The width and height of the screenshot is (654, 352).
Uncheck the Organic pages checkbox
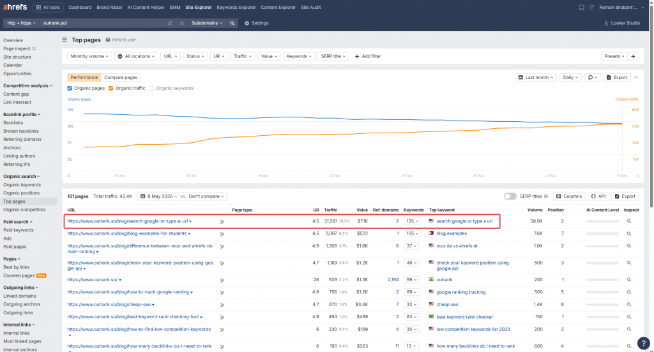coord(70,88)
